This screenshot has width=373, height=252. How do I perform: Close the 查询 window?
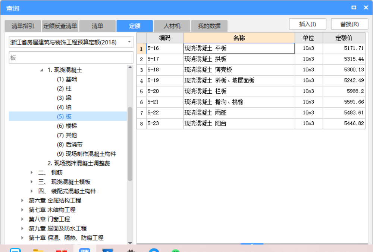[x=366, y=7]
